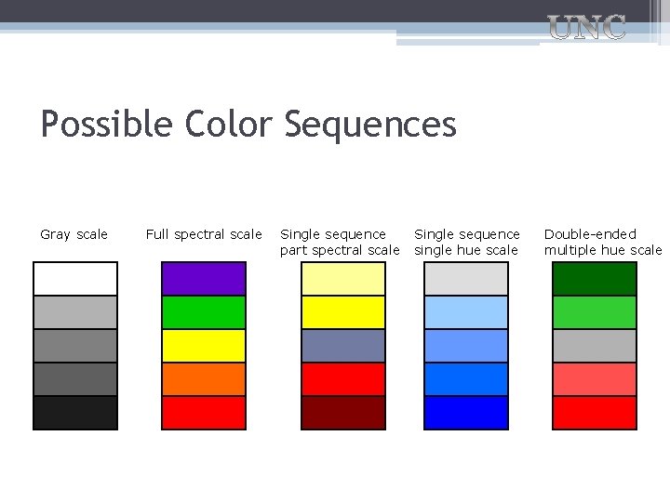
Task: Click the 'Gray scale' label
Action: 74,235
